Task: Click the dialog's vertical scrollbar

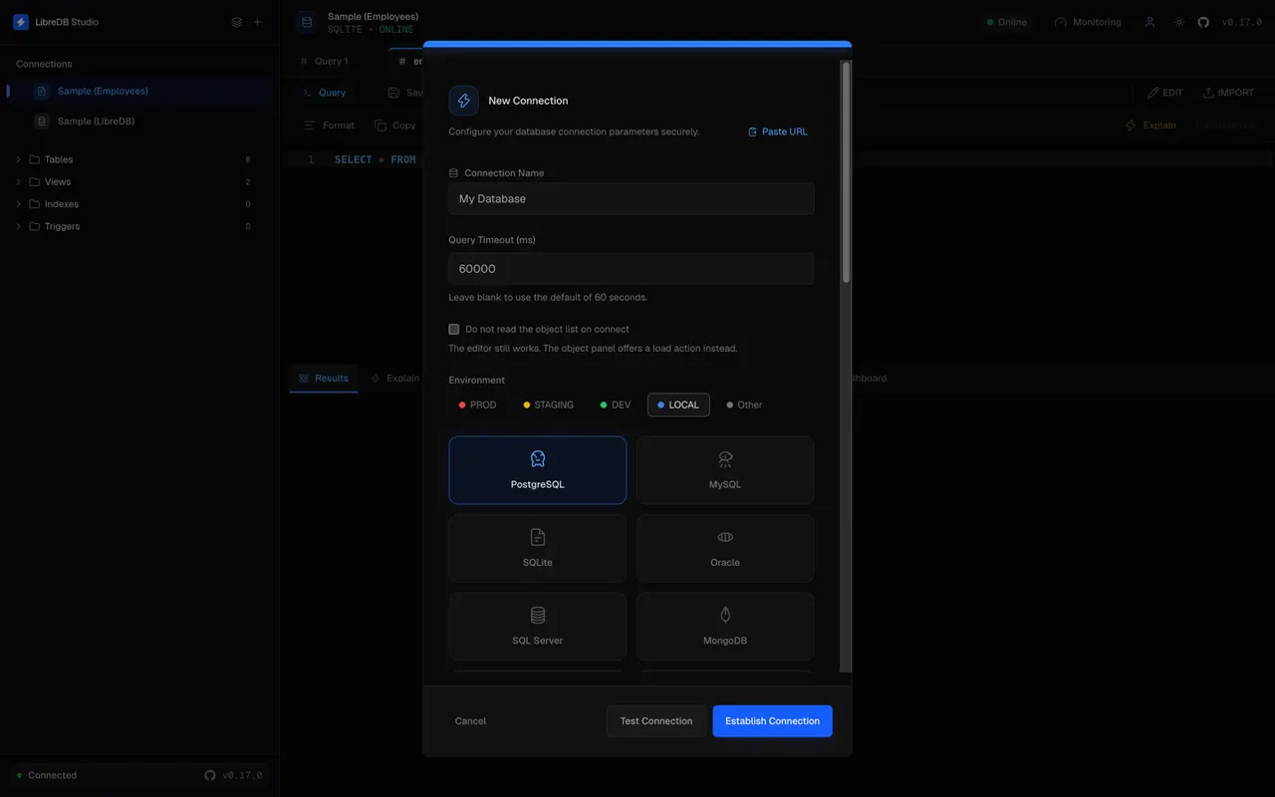Action: pos(847,172)
